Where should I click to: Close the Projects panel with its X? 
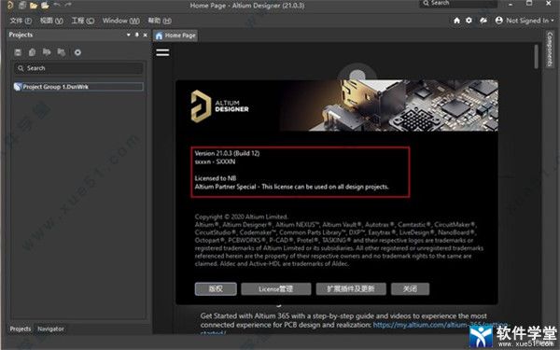tap(145, 35)
